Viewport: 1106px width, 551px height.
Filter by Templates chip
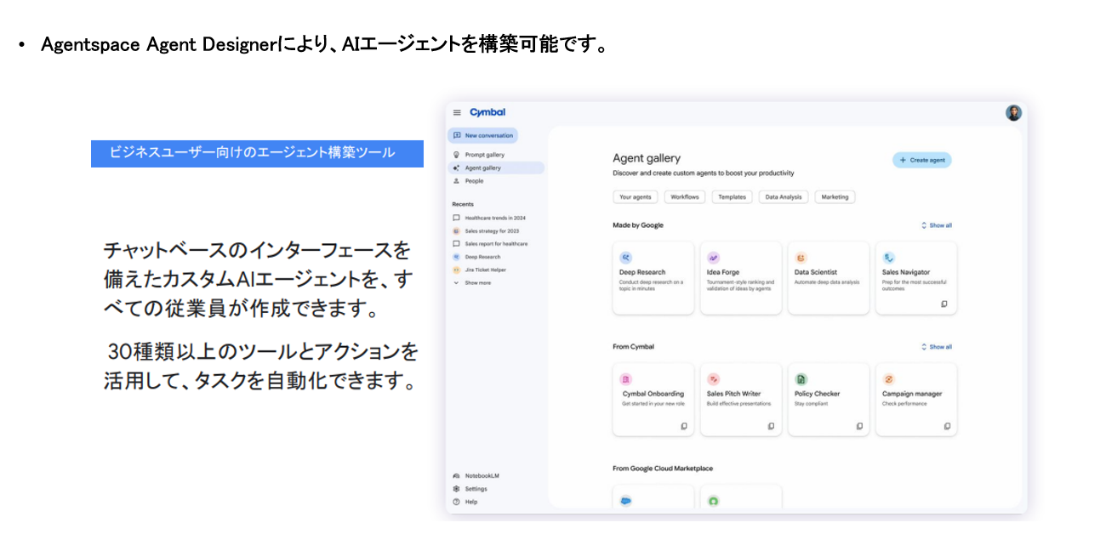[x=732, y=196]
